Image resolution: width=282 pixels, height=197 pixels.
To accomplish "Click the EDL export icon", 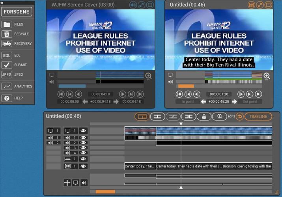I will point(7,56).
